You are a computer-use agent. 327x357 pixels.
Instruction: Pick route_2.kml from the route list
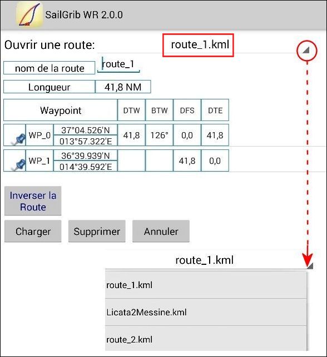[x=206, y=339]
